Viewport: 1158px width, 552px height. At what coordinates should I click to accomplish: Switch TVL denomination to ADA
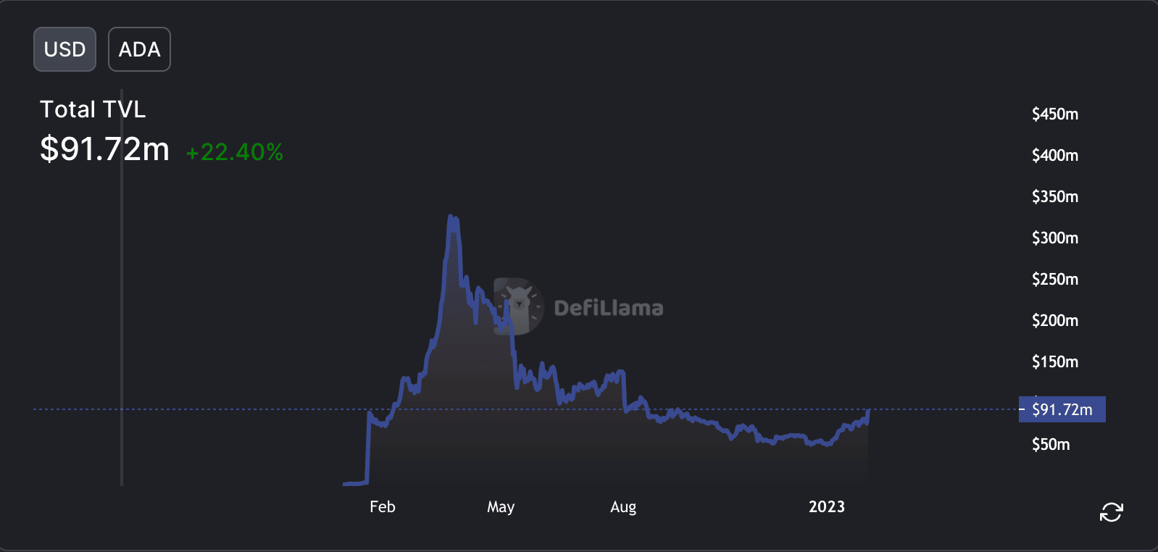[139, 49]
